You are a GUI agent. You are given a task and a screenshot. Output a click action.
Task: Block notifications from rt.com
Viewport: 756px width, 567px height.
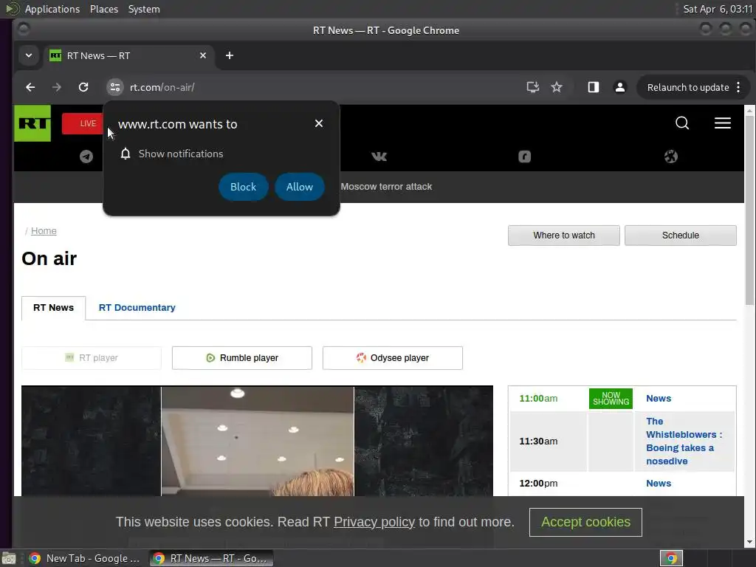pos(243,187)
